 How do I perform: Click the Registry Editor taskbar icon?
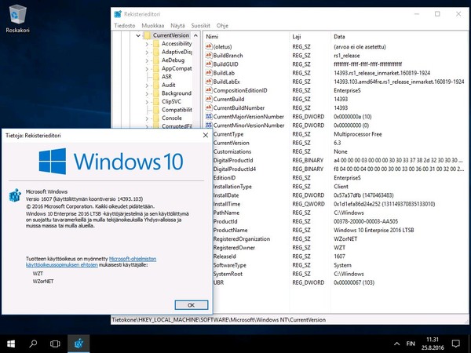pos(78,344)
